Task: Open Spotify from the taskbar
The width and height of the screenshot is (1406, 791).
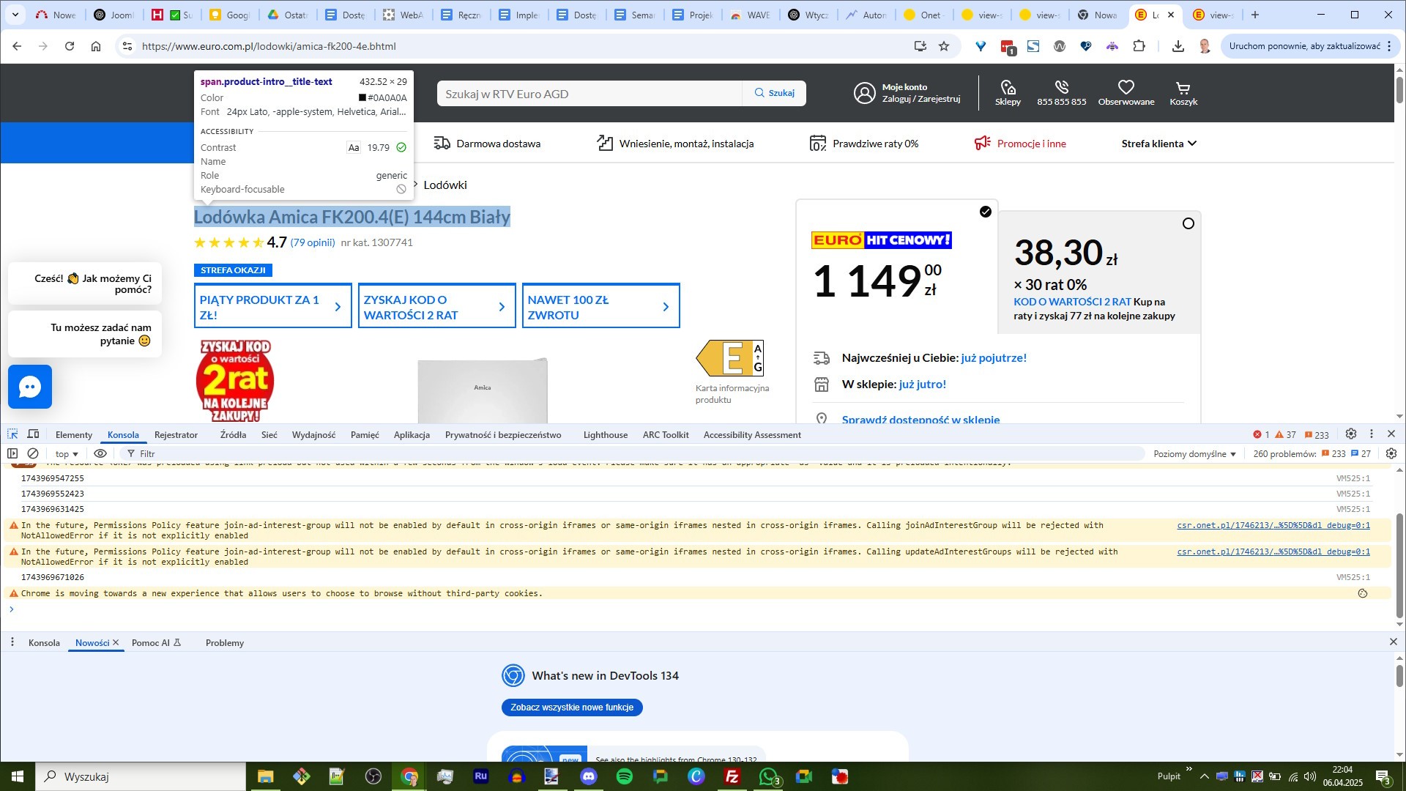Action: coord(625,776)
